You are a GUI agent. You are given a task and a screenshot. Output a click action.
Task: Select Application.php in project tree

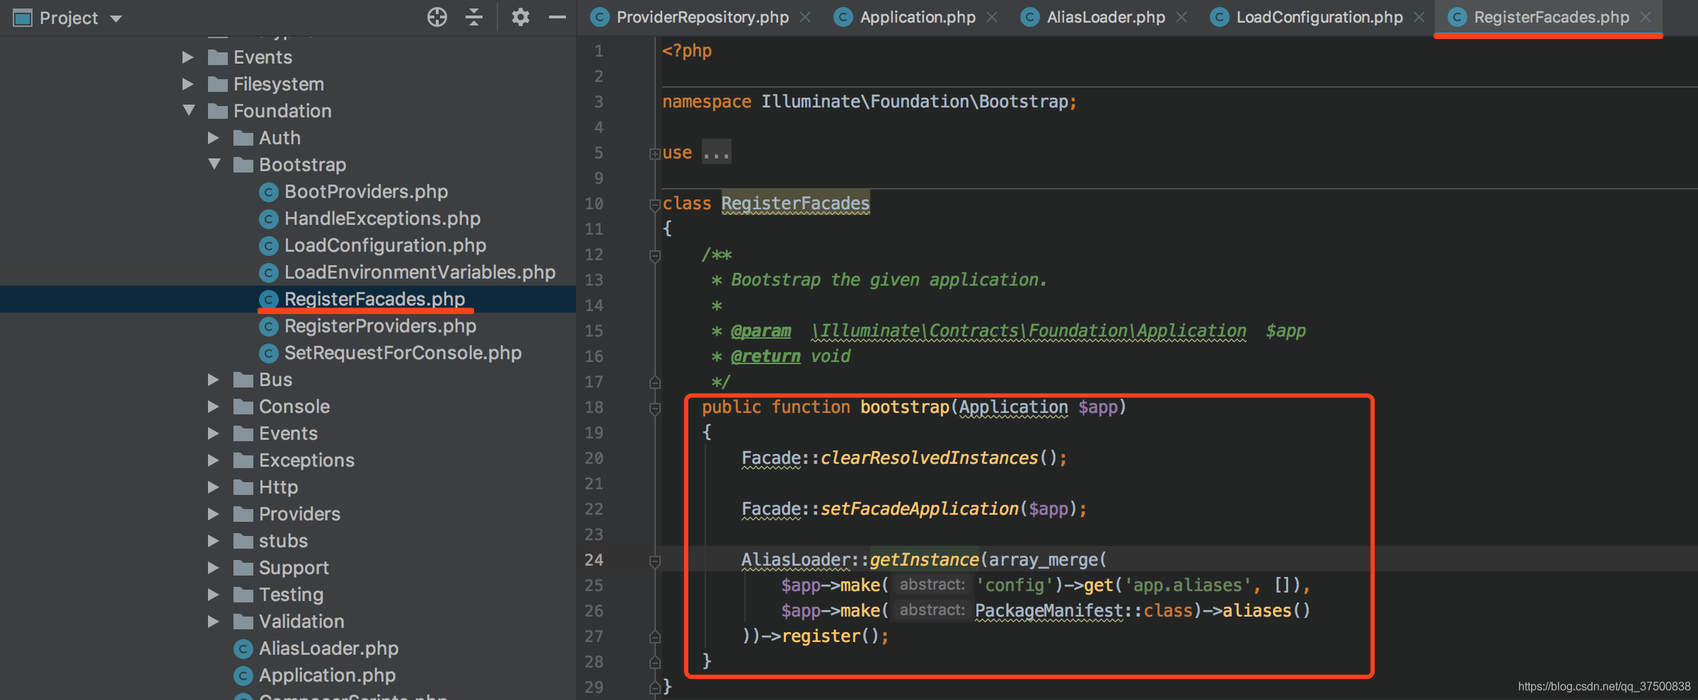click(x=327, y=675)
